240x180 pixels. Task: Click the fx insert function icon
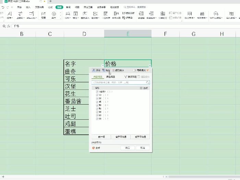point(9,26)
